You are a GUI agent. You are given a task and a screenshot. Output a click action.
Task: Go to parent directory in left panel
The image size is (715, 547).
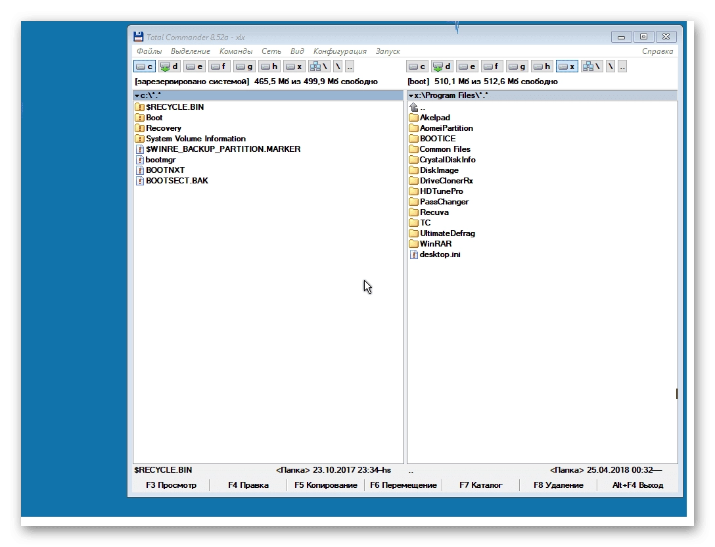pos(350,66)
